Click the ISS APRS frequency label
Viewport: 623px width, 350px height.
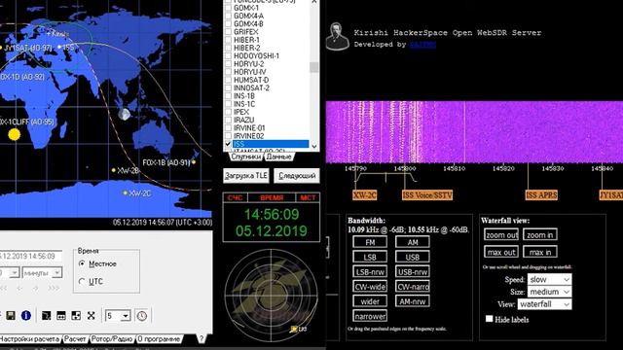541,194
